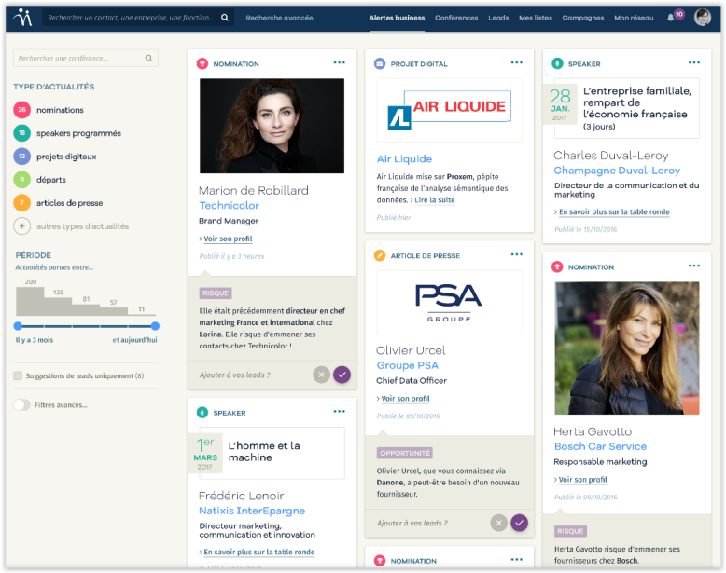Click En savoir plus sur la table ronde for Charles Duval-Leroy
Screen dimensions: 726x573
click(x=614, y=211)
